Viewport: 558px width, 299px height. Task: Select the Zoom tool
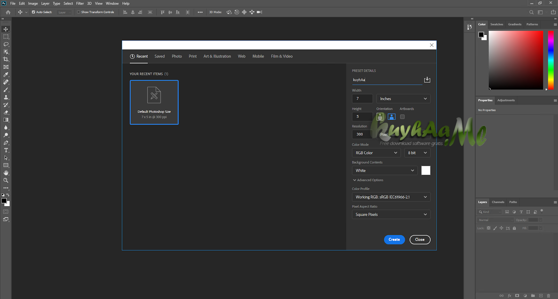click(6, 181)
